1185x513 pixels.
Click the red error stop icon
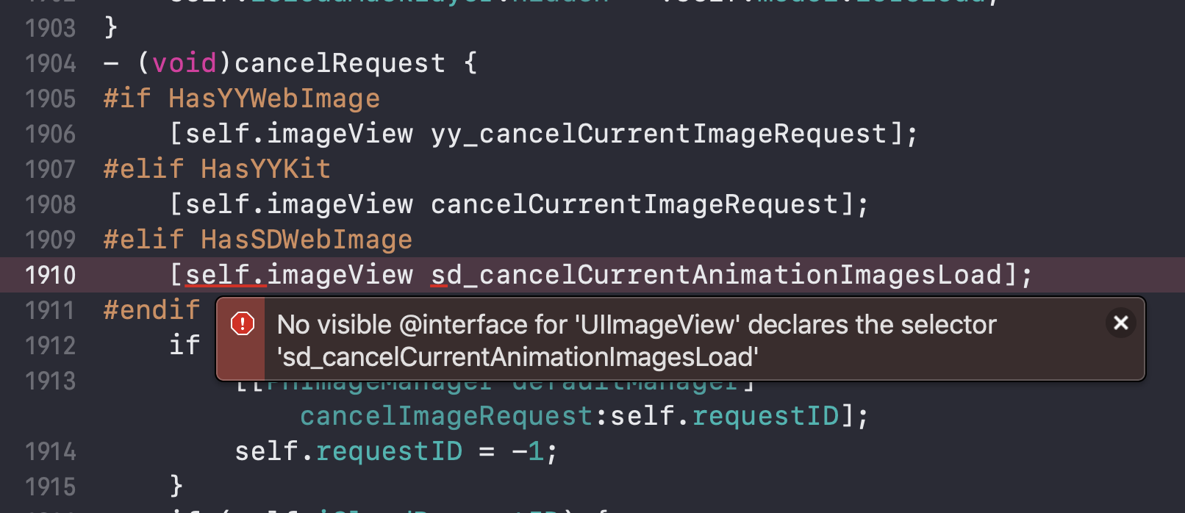click(243, 323)
